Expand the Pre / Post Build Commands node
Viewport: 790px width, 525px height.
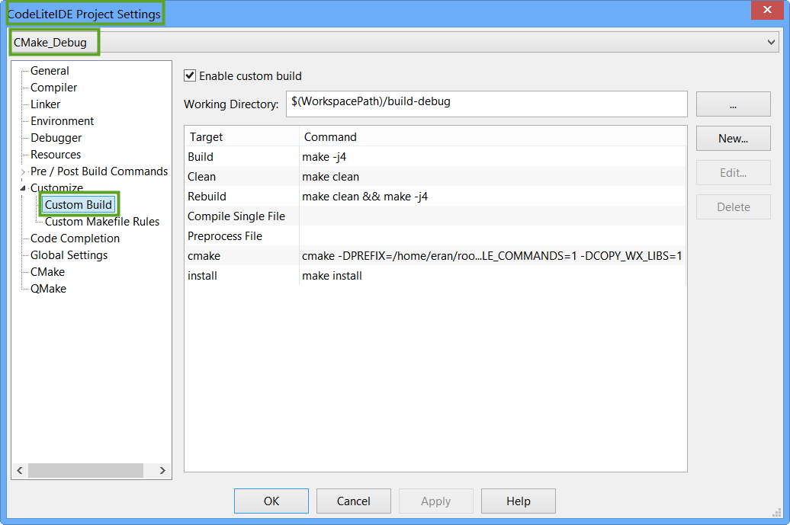(23, 172)
